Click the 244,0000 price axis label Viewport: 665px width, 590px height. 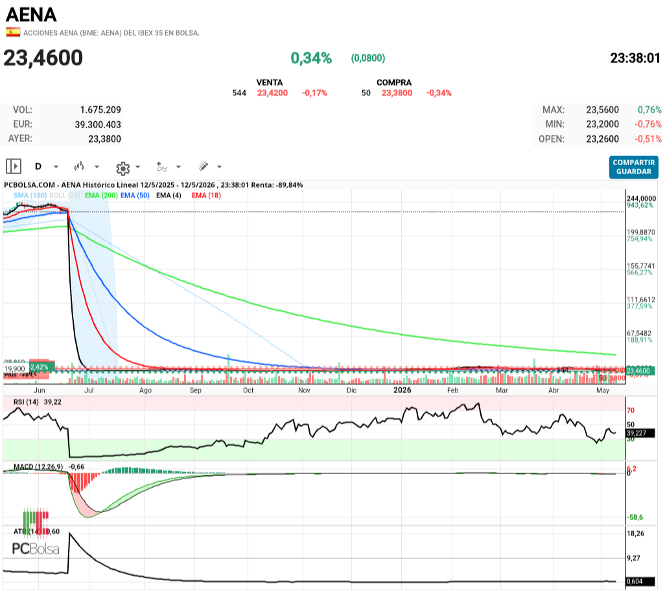coord(641,199)
